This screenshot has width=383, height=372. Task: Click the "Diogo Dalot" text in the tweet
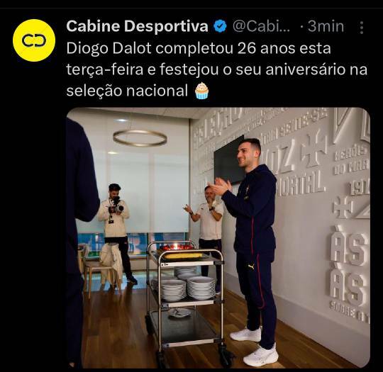click(x=109, y=49)
